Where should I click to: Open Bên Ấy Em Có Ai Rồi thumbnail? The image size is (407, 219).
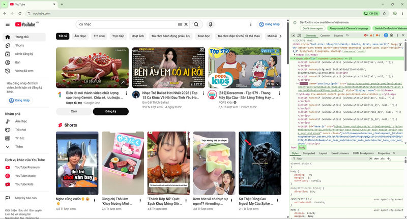tap(169, 68)
